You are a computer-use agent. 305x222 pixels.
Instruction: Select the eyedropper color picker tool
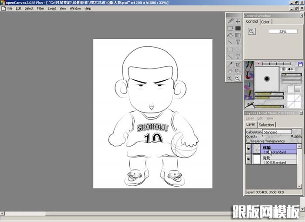230,65
